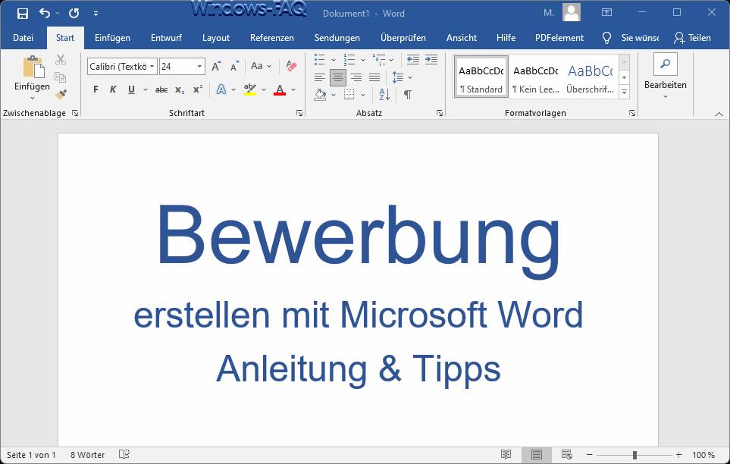
Task: Open borders button in Absatz group
Action: pos(349,95)
